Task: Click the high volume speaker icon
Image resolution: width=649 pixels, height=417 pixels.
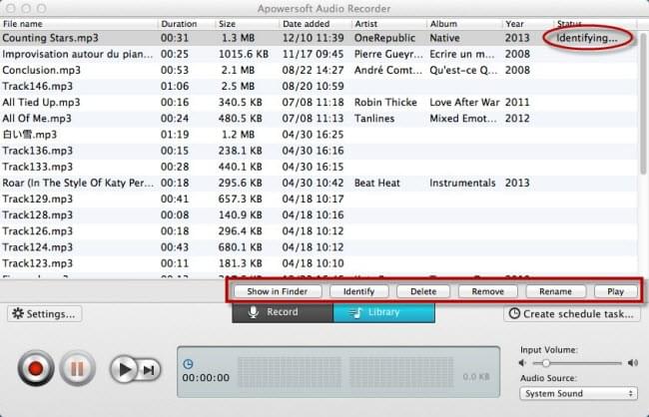Action: pos(632,363)
